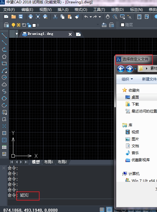Toggle grid display in status bar

102,210
